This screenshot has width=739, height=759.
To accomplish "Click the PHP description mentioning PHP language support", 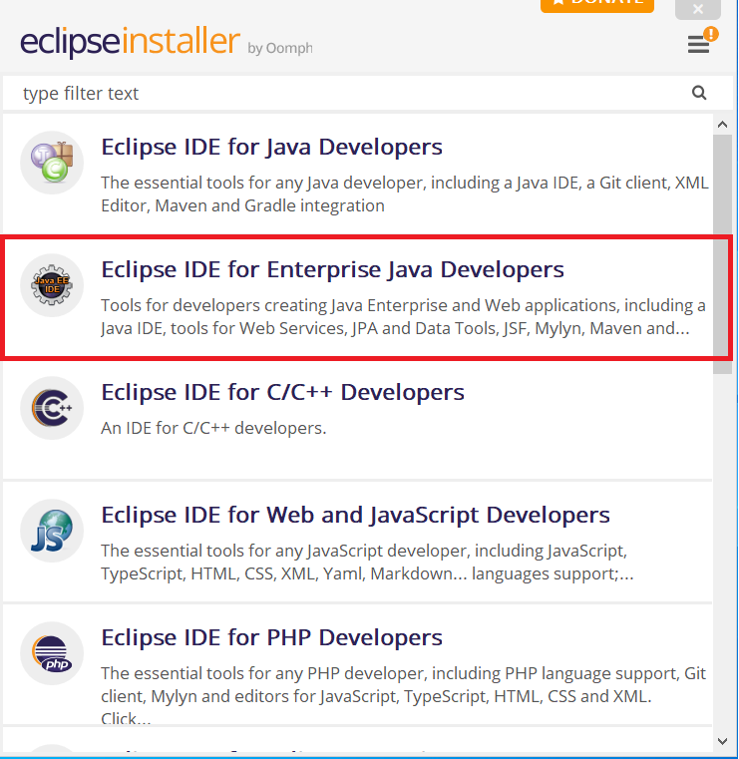I will point(403,695).
